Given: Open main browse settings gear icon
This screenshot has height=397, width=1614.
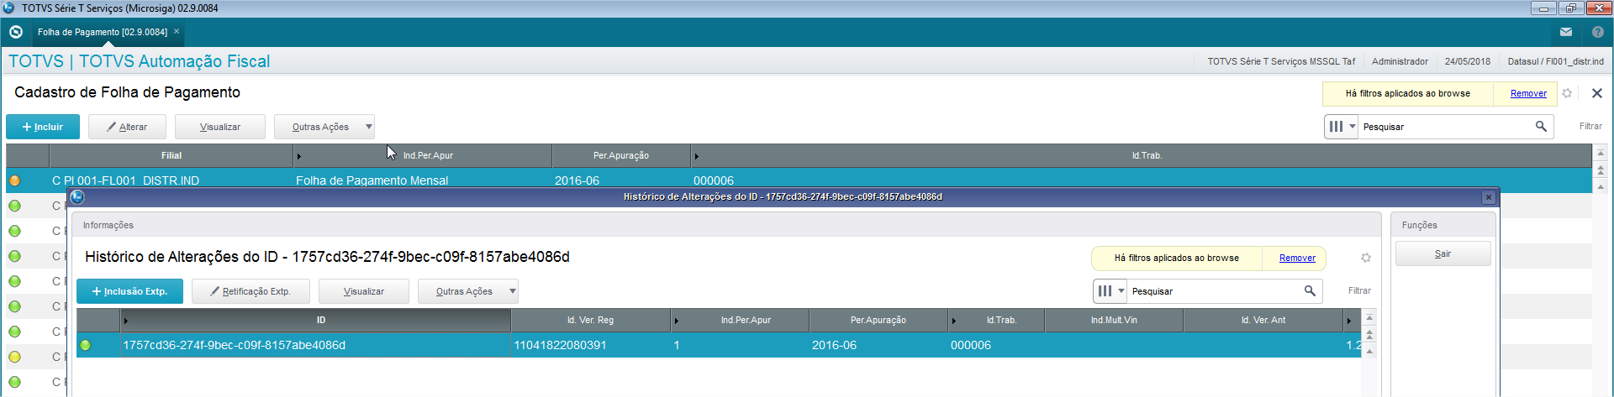Looking at the screenshot, I should (x=1567, y=93).
